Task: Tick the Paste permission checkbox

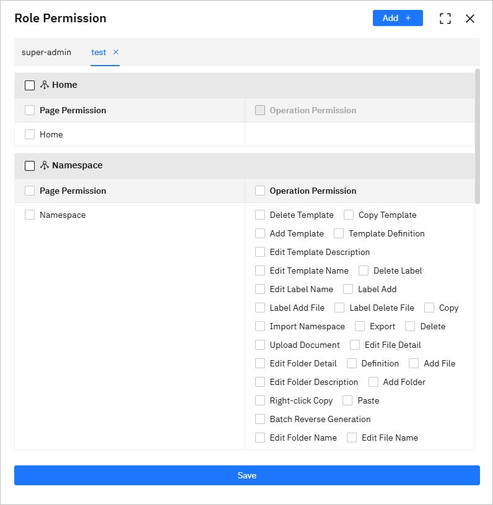Action: pyautogui.click(x=347, y=400)
